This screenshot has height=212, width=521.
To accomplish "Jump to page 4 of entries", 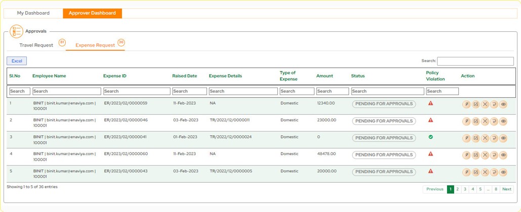I will point(473,189).
